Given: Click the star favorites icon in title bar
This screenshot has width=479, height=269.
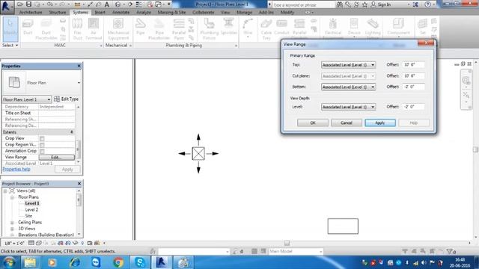Looking at the screenshot, I should [x=364, y=4].
